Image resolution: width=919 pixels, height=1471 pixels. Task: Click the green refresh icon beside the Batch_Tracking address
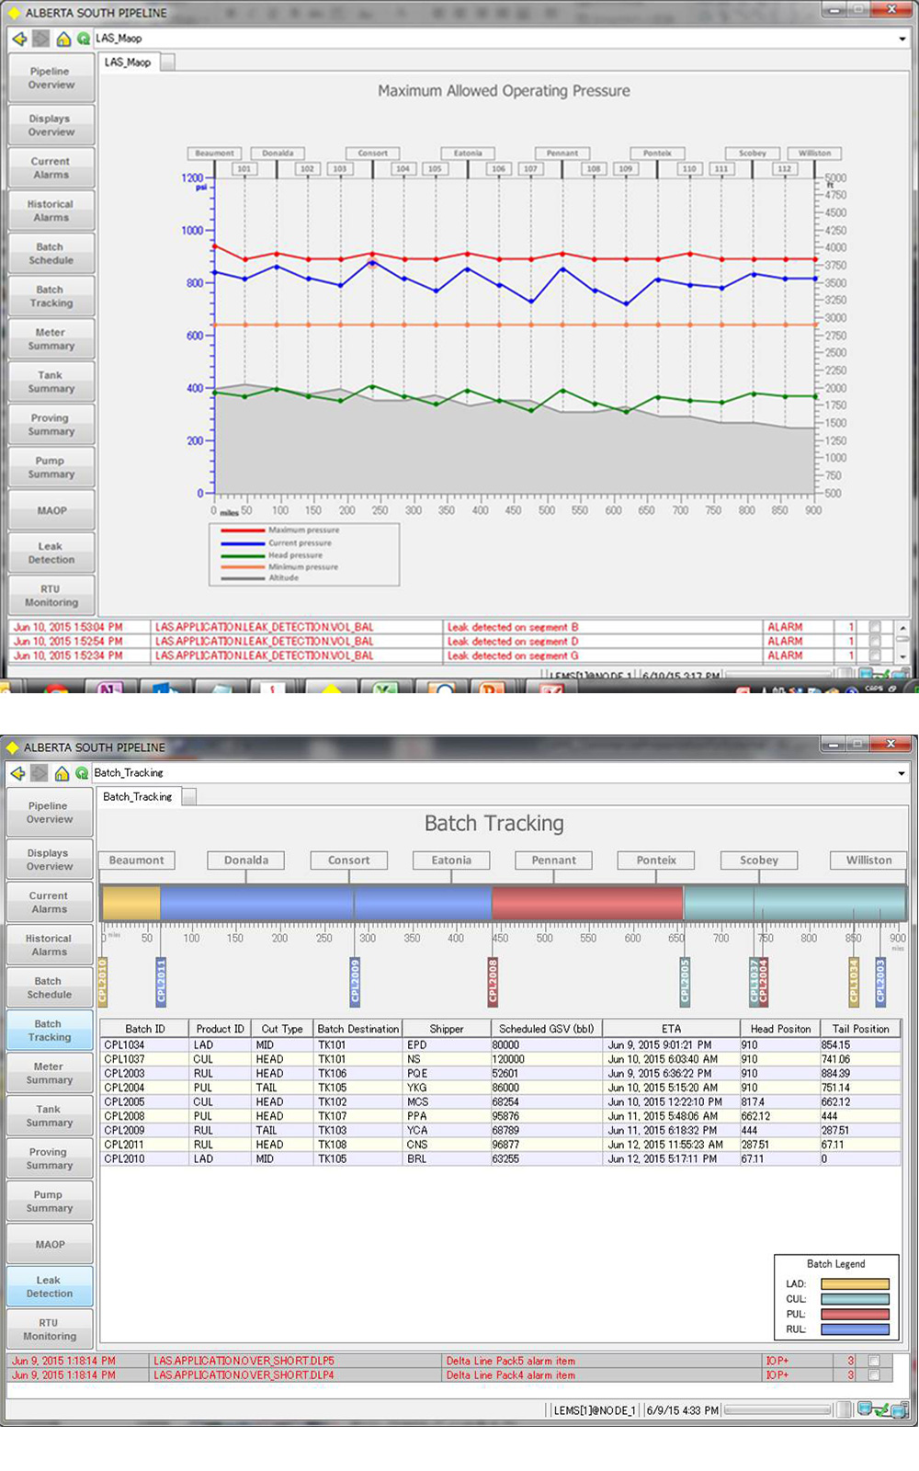pos(82,773)
